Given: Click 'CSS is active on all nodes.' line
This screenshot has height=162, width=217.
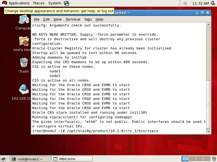Looking at the screenshot, I should (x=62, y=80).
